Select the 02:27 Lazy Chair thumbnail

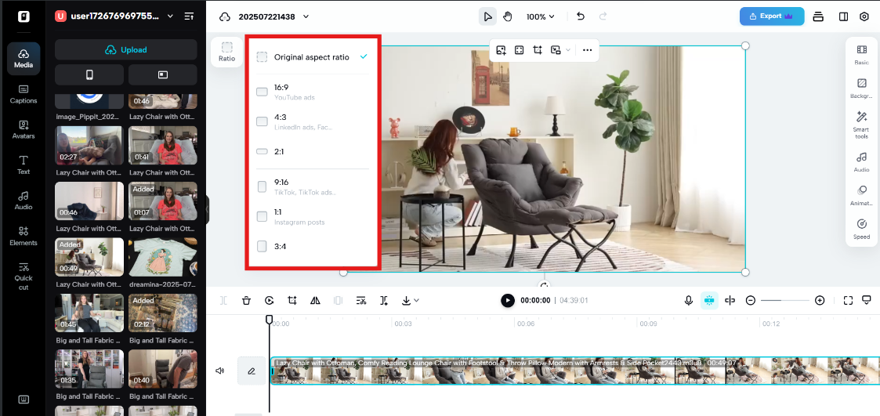(89, 145)
